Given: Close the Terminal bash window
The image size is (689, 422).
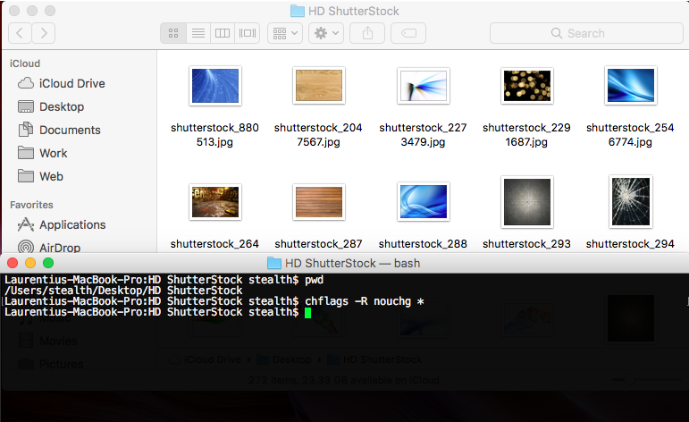Looking at the screenshot, I should pyautogui.click(x=13, y=263).
